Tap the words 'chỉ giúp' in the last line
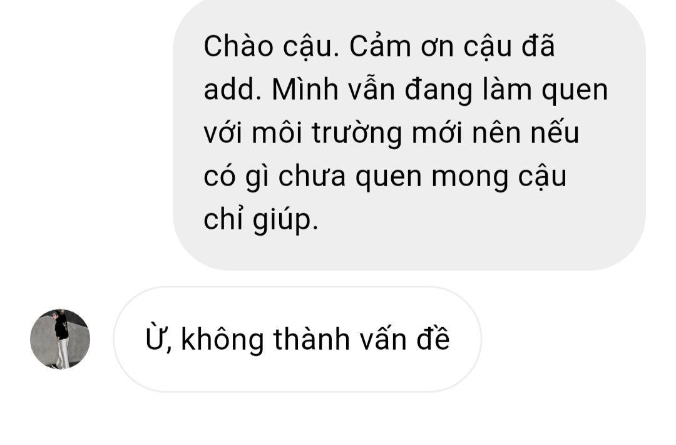The width and height of the screenshot is (676, 445). tap(260, 220)
